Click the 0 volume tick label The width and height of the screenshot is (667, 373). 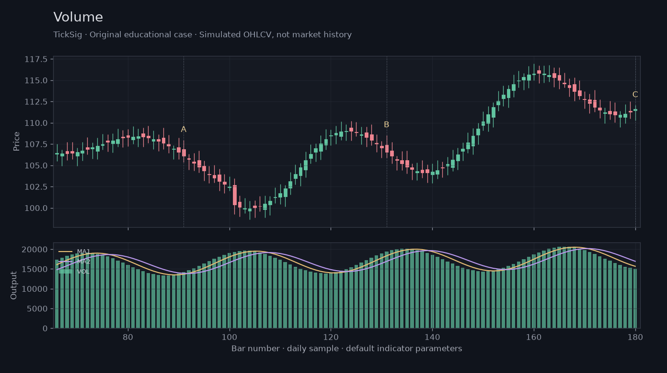coord(45,329)
